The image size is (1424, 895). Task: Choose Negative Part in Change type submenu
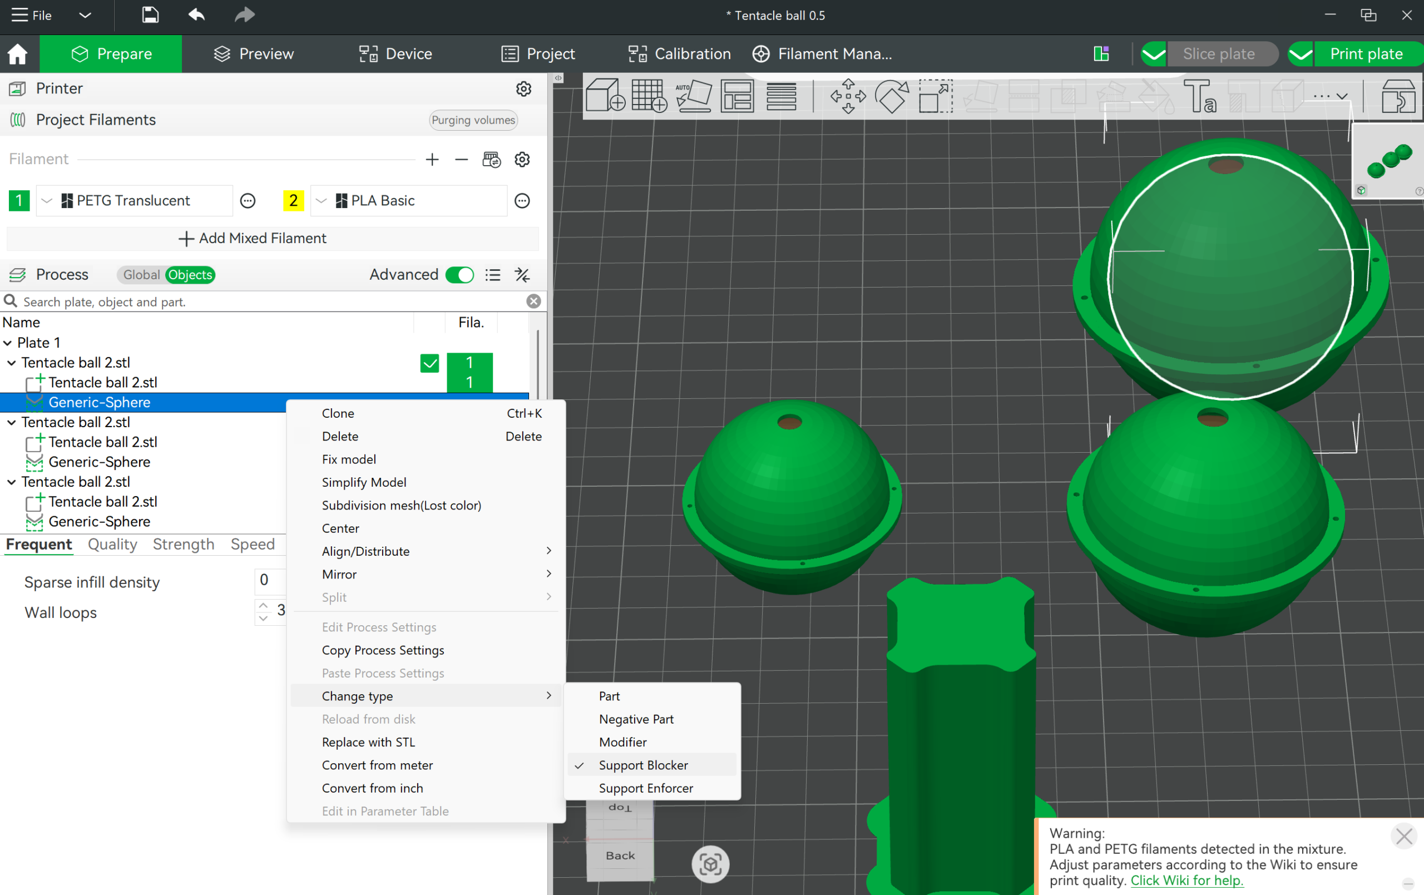tap(636, 719)
